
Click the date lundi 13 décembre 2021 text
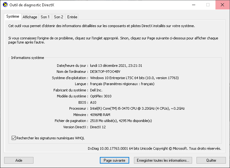coord(108,66)
